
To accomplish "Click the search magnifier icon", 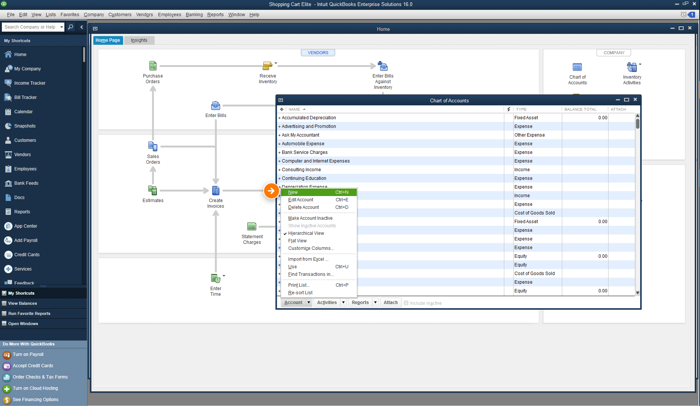I will point(70,27).
